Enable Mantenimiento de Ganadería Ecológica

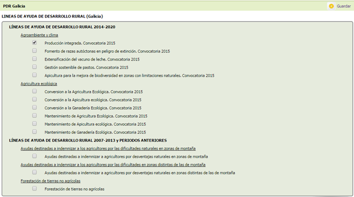pos(34,132)
